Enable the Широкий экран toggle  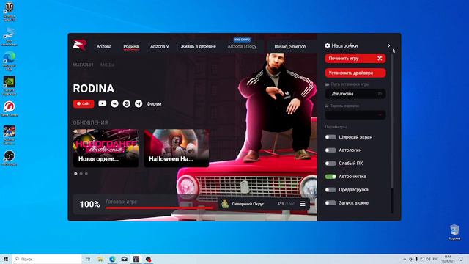pos(330,137)
